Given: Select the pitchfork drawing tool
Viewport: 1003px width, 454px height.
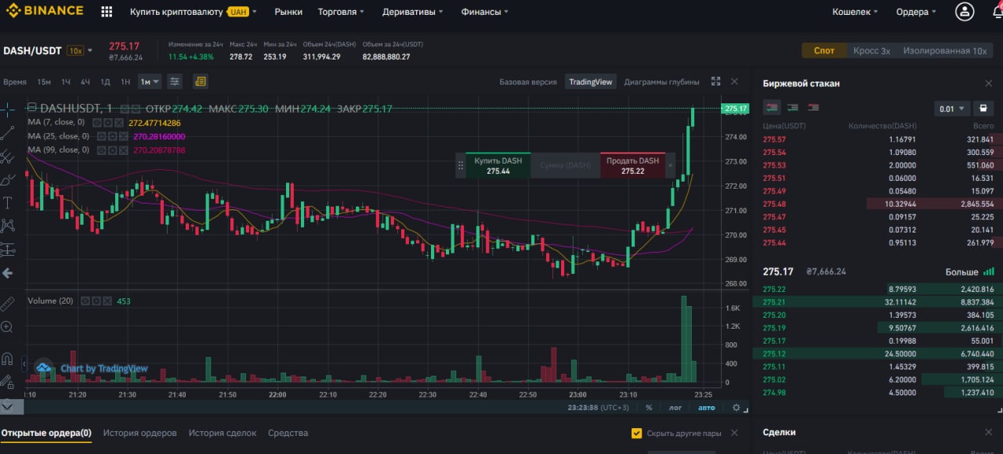Looking at the screenshot, I should [8, 156].
